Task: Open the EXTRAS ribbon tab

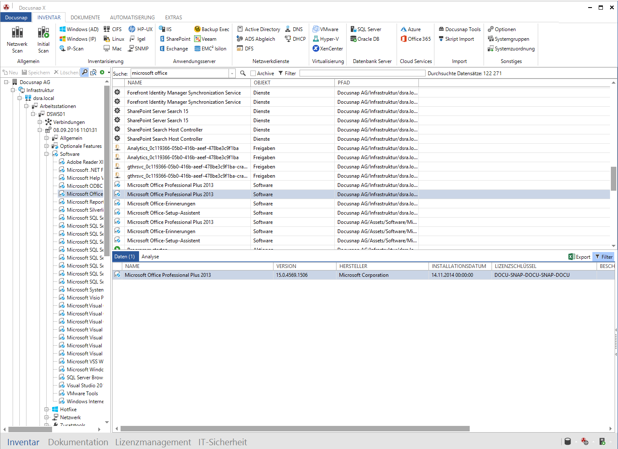Action: [x=174, y=17]
